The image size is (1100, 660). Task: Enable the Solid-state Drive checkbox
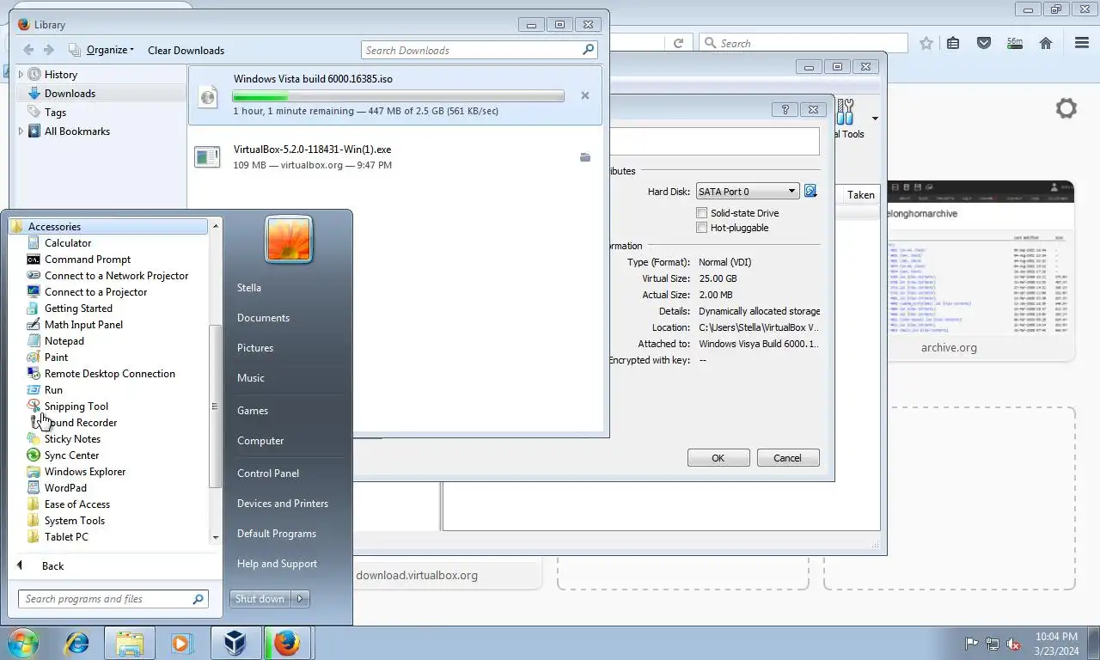point(702,213)
